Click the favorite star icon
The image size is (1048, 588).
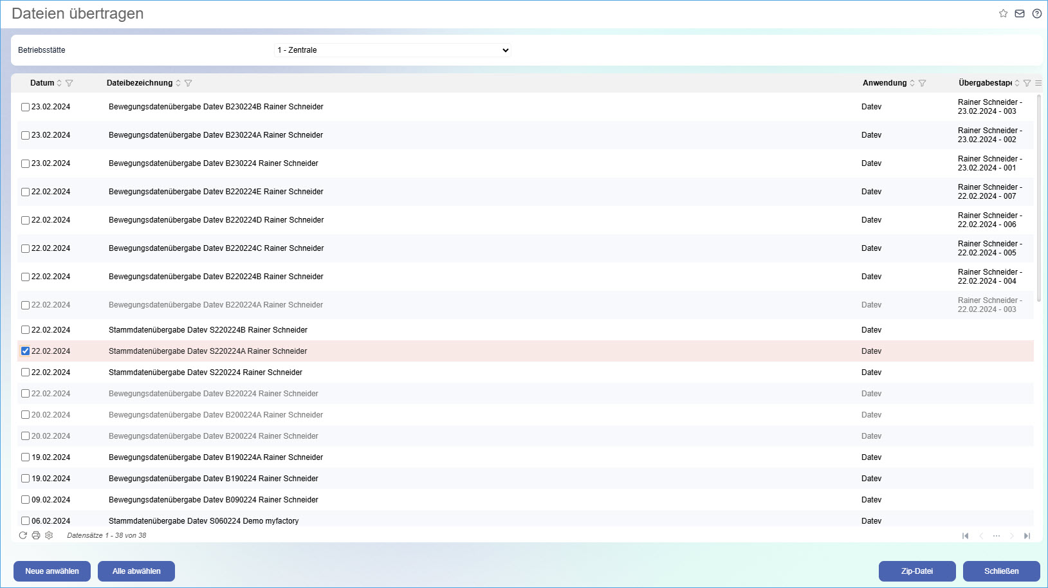tap(1003, 14)
